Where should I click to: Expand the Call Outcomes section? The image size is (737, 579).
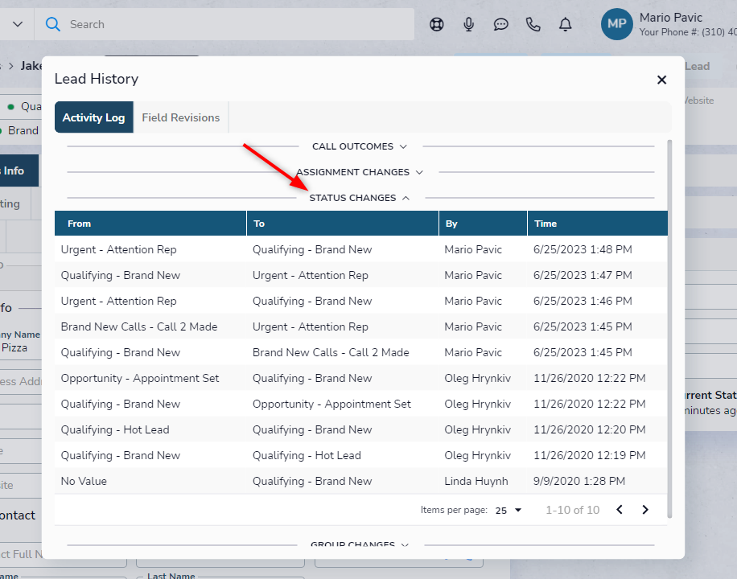(x=360, y=146)
